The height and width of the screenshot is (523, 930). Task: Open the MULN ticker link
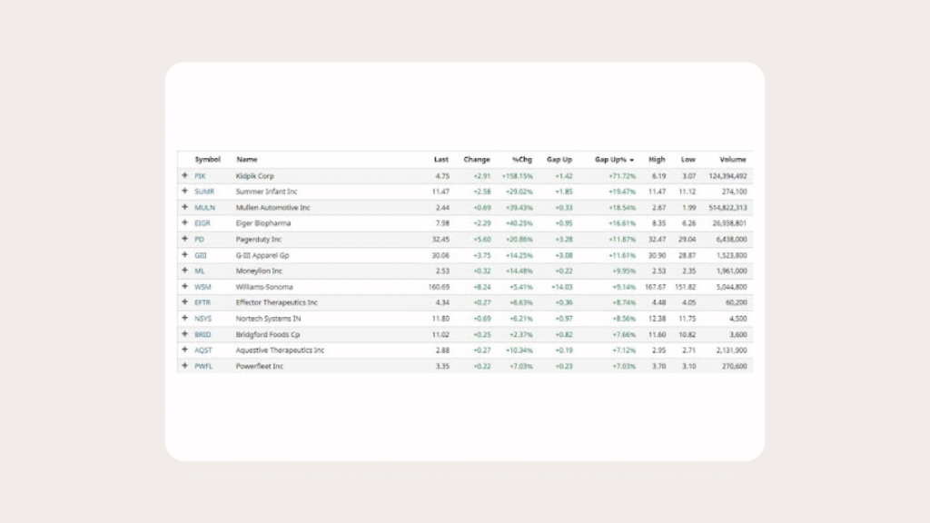pos(204,207)
